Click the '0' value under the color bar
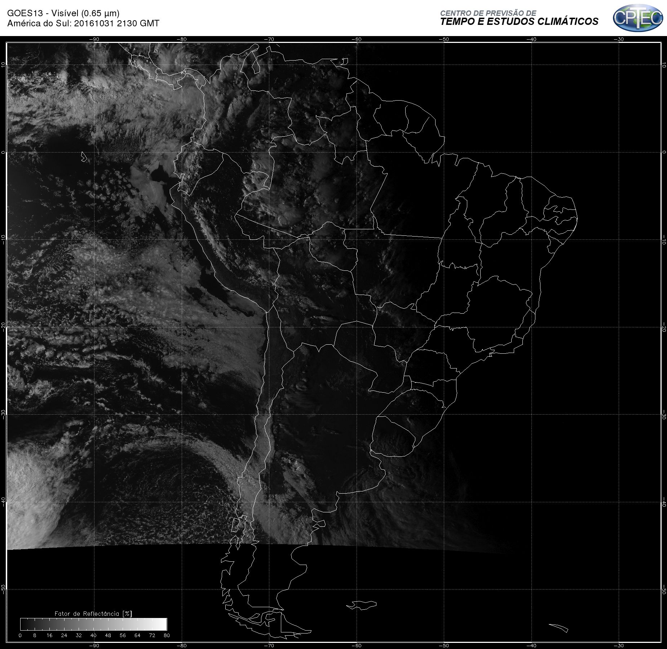Screen dimensions: 667x649 (20, 635)
